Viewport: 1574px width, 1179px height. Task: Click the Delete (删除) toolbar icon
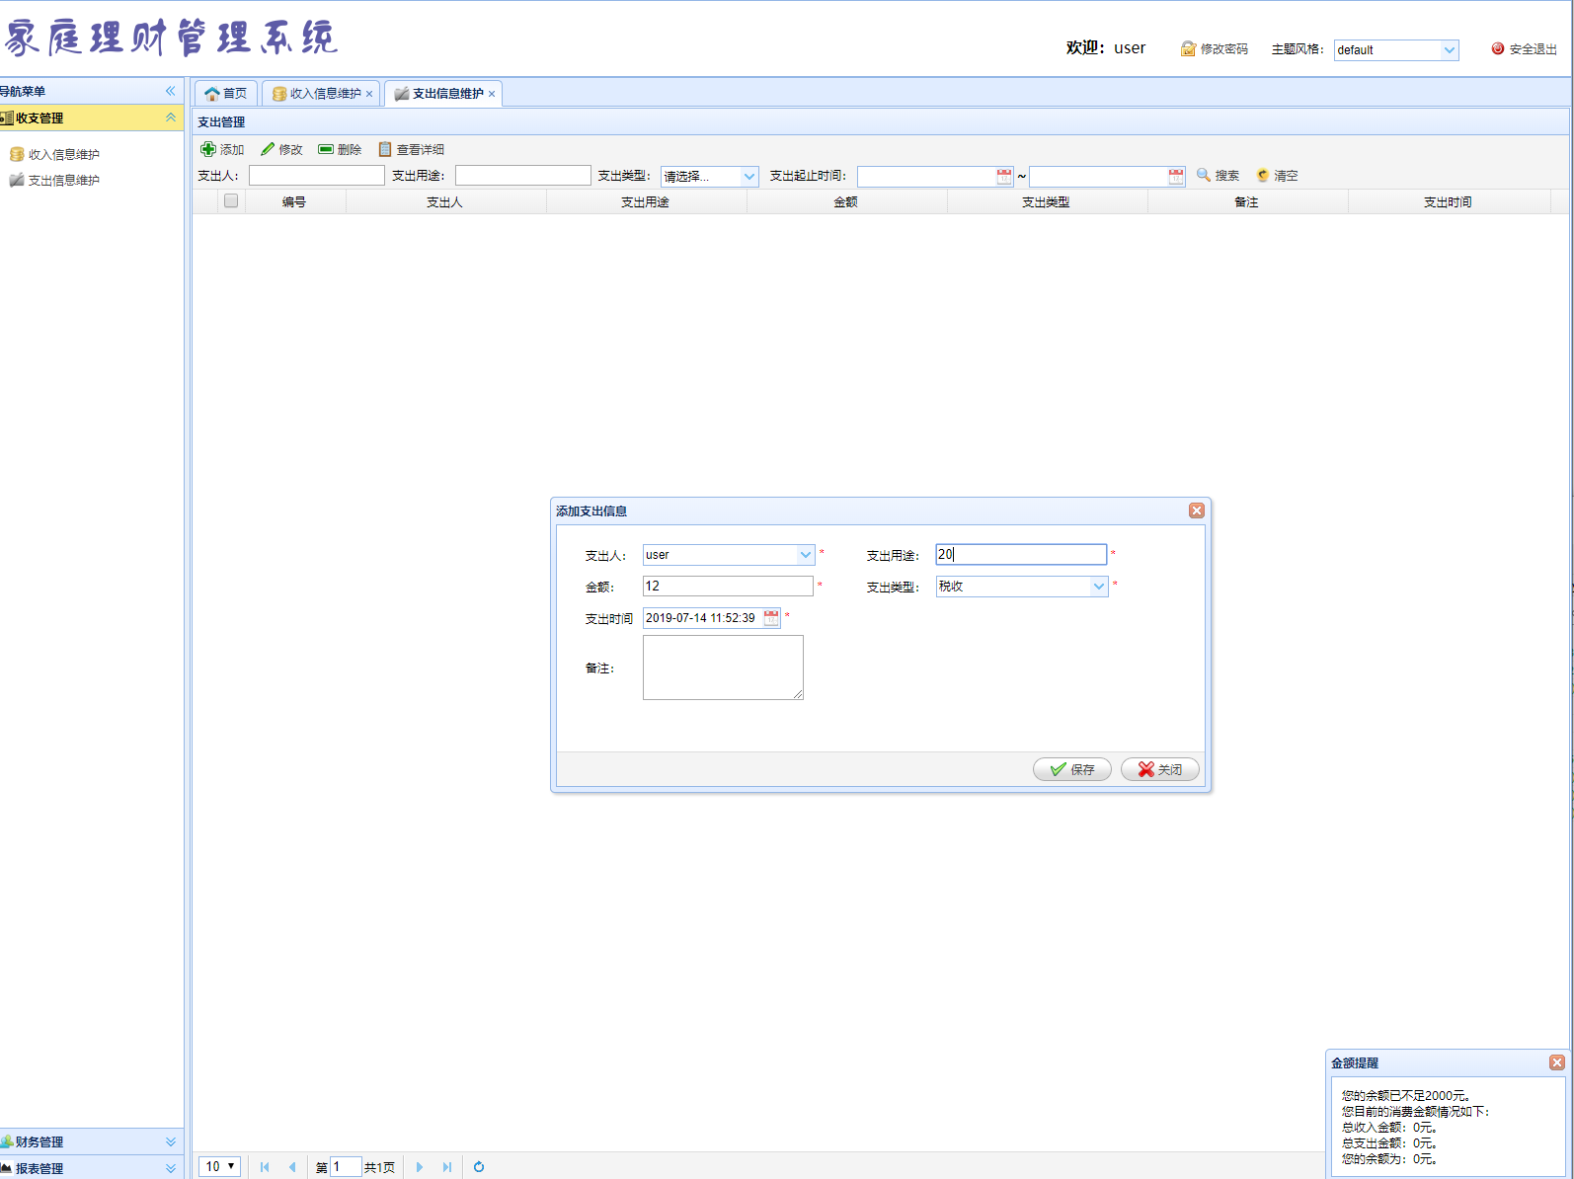point(326,149)
